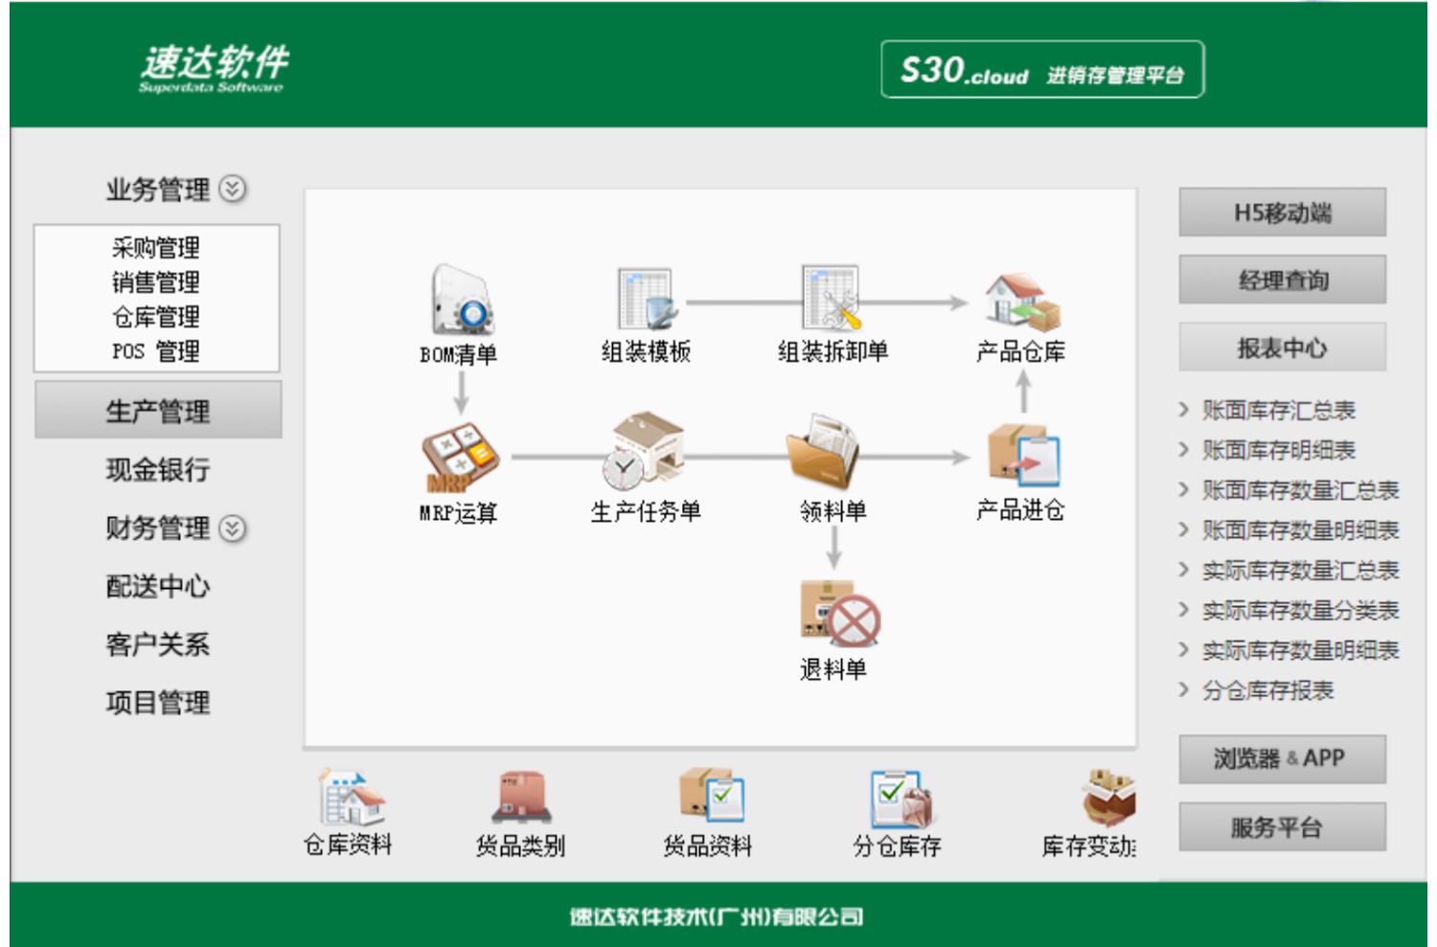Expand the 账面库存数量明细表 chevron
1437x947 pixels.
coord(1184,530)
